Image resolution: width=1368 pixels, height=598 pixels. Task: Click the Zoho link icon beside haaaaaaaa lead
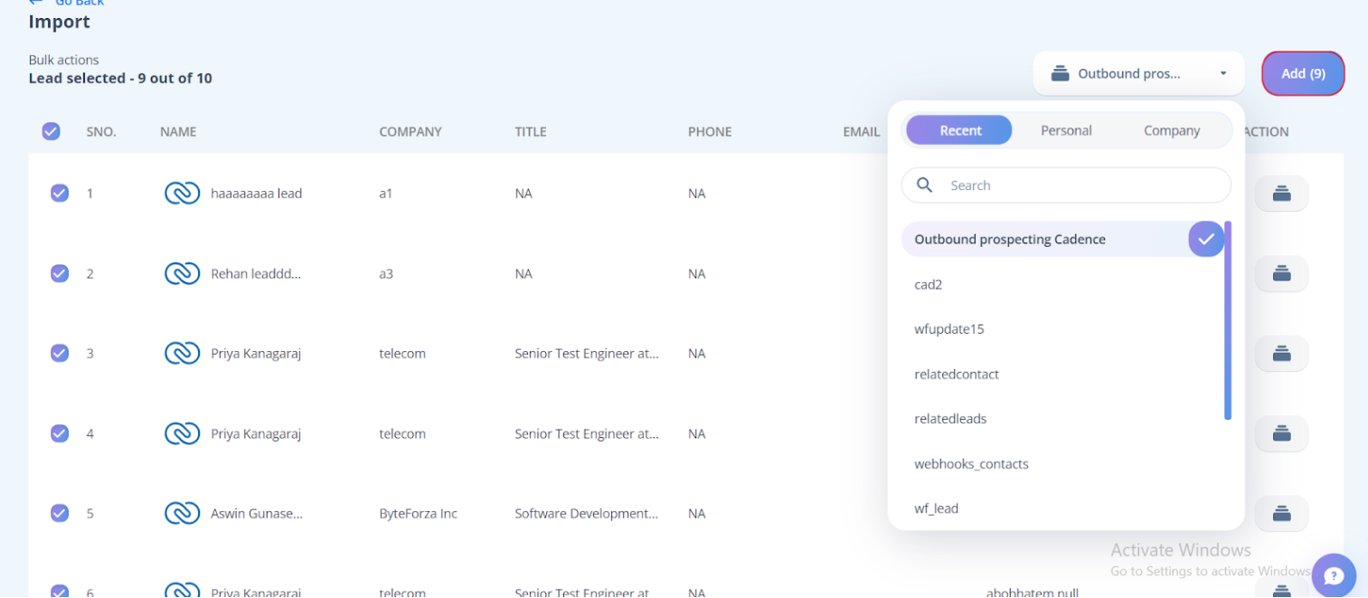pos(182,194)
